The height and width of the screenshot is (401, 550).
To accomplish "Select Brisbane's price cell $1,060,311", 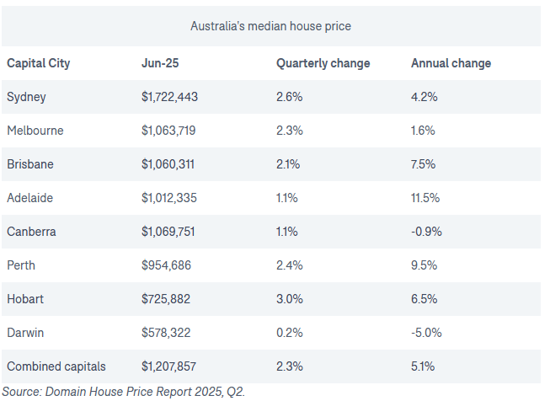I will (x=168, y=164).
